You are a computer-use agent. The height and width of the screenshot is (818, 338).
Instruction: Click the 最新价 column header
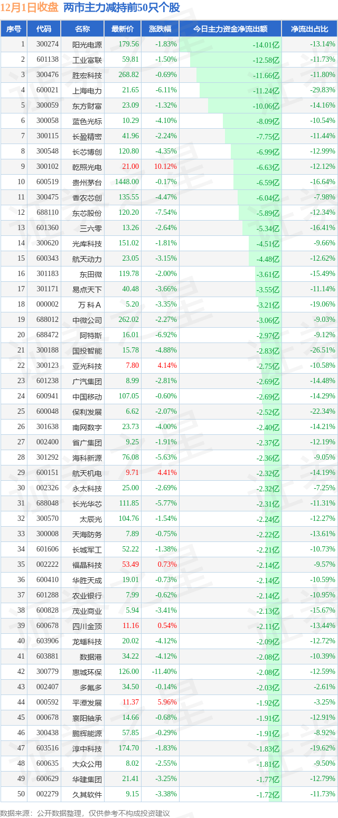click(x=123, y=28)
